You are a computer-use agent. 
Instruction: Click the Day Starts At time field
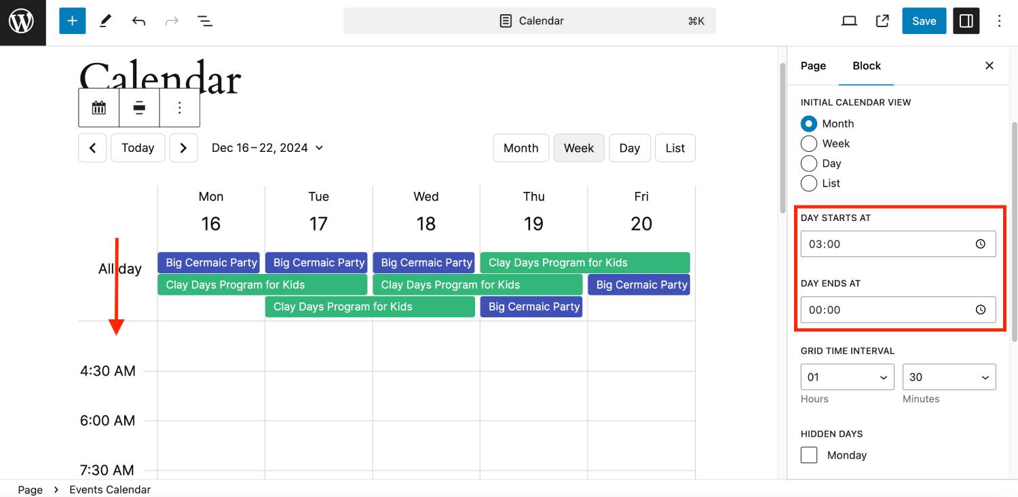(898, 244)
